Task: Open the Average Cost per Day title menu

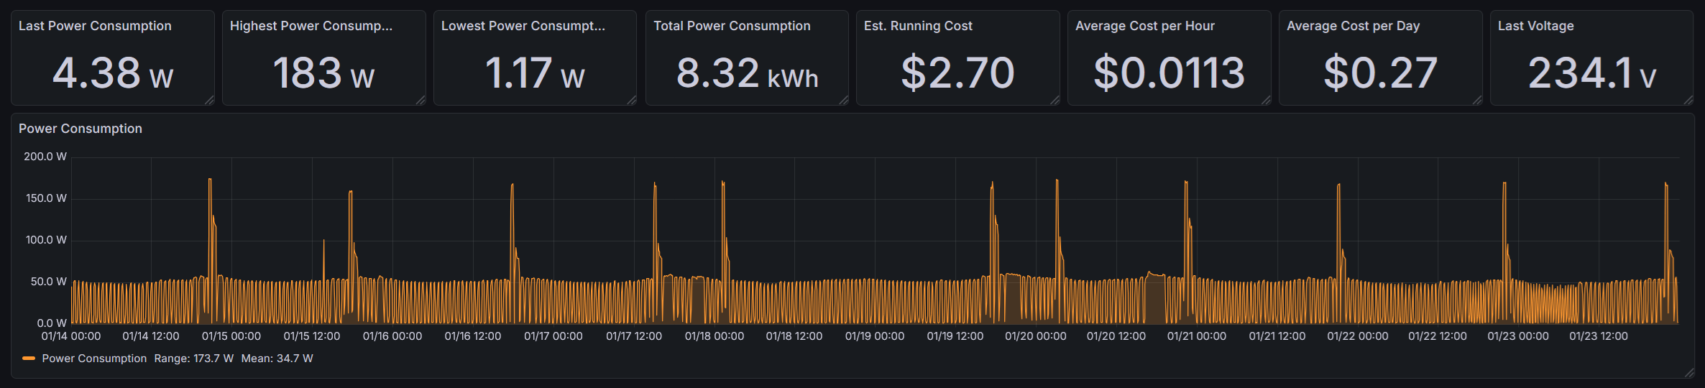Action: 1353,26
